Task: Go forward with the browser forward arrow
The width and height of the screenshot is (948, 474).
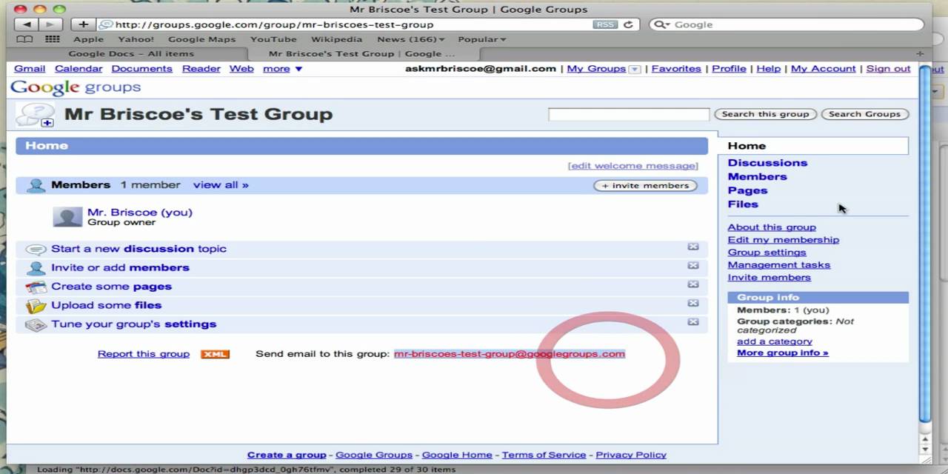Action: click(49, 24)
